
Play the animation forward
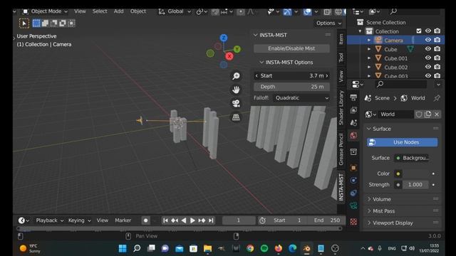[192, 220]
